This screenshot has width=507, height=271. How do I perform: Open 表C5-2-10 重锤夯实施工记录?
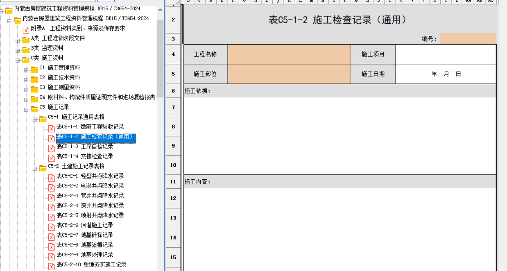click(x=92, y=265)
